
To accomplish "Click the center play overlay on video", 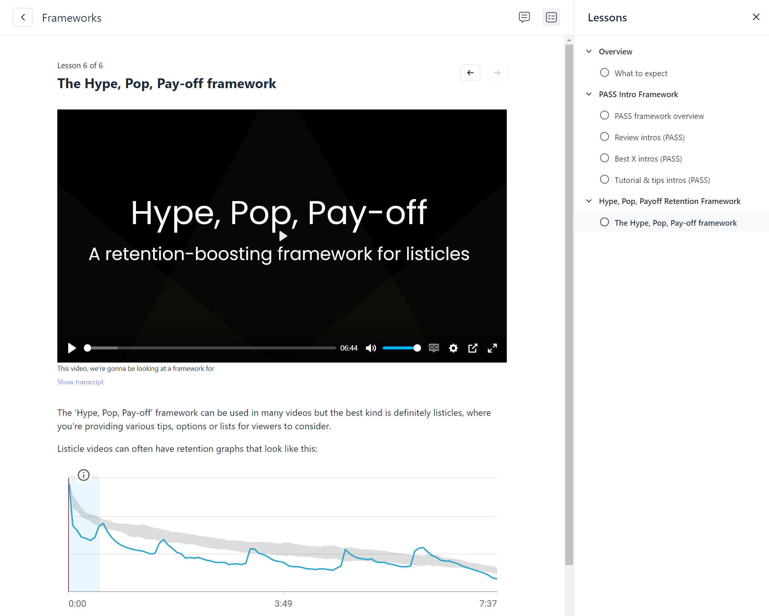I will point(283,236).
